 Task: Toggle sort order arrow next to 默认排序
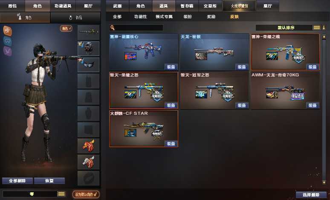(x=324, y=28)
